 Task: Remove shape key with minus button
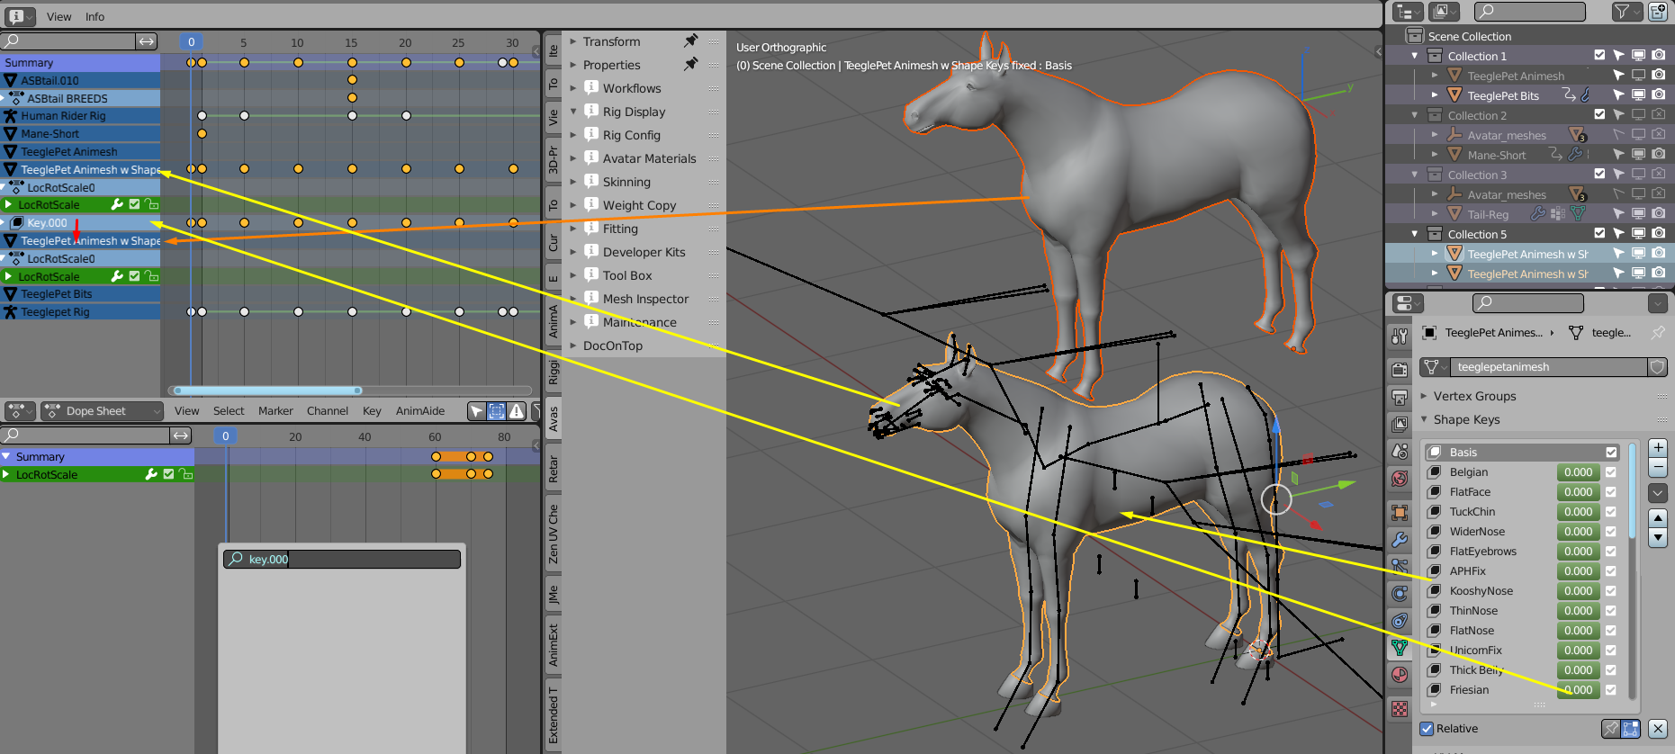pos(1658,467)
